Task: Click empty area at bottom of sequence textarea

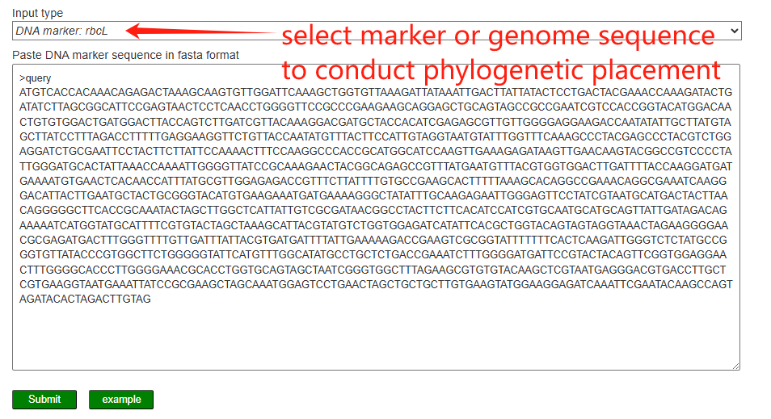Action: (x=376, y=339)
